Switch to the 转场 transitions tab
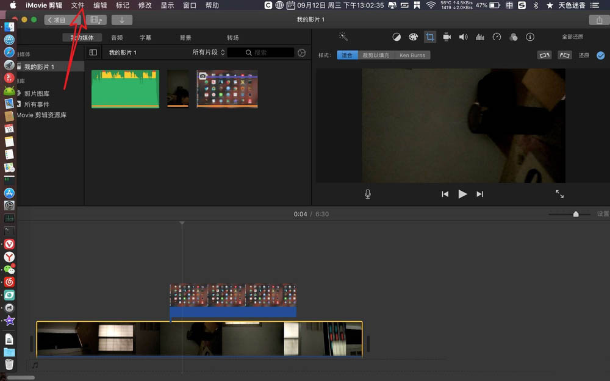 pyautogui.click(x=232, y=38)
